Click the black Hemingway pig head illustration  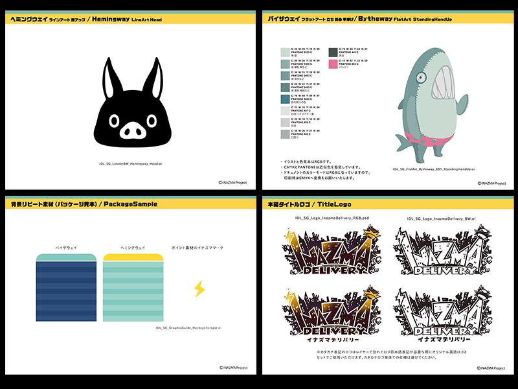(x=132, y=102)
